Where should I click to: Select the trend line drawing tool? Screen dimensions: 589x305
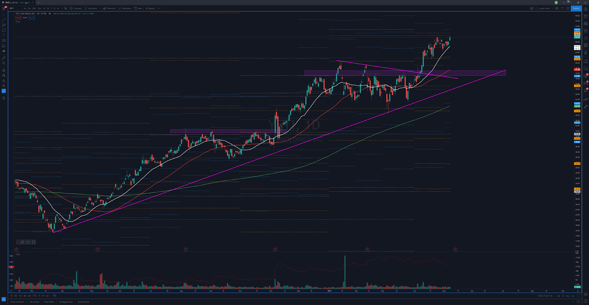4,20
